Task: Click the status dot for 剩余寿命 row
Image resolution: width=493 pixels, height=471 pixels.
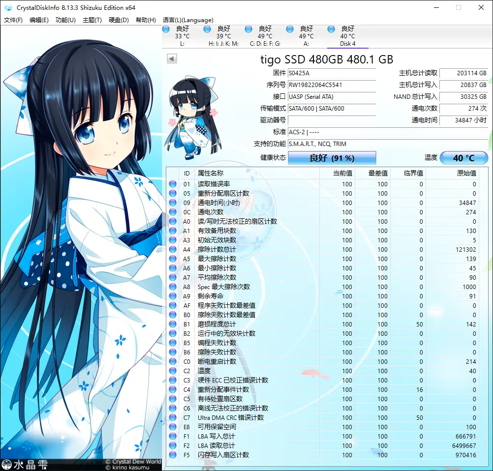Action: click(x=173, y=296)
